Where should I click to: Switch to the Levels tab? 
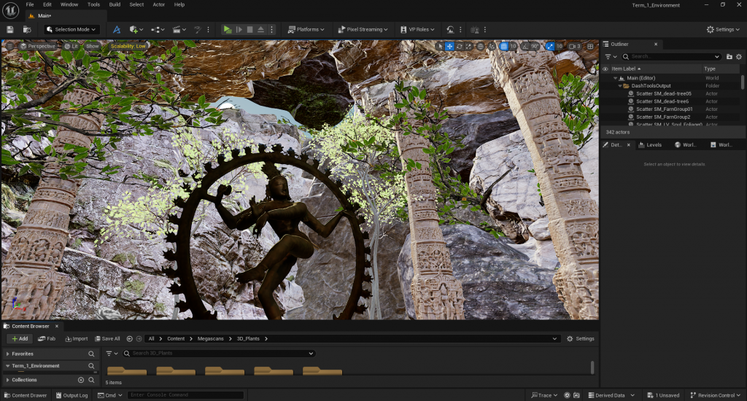[x=650, y=145]
